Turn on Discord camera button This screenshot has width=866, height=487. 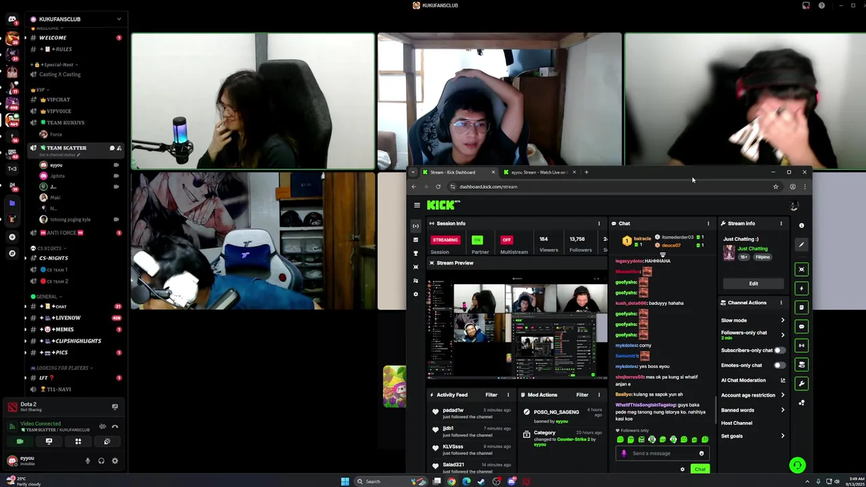[20, 442]
